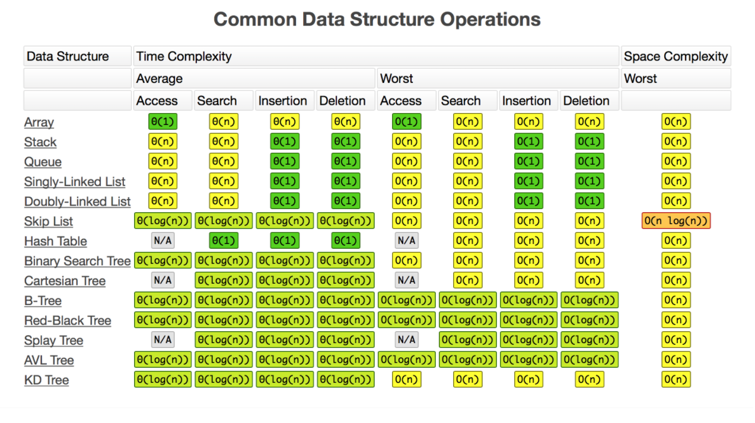Click the KD Tree link
Screen dimensions: 755x423
pos(46,380)
